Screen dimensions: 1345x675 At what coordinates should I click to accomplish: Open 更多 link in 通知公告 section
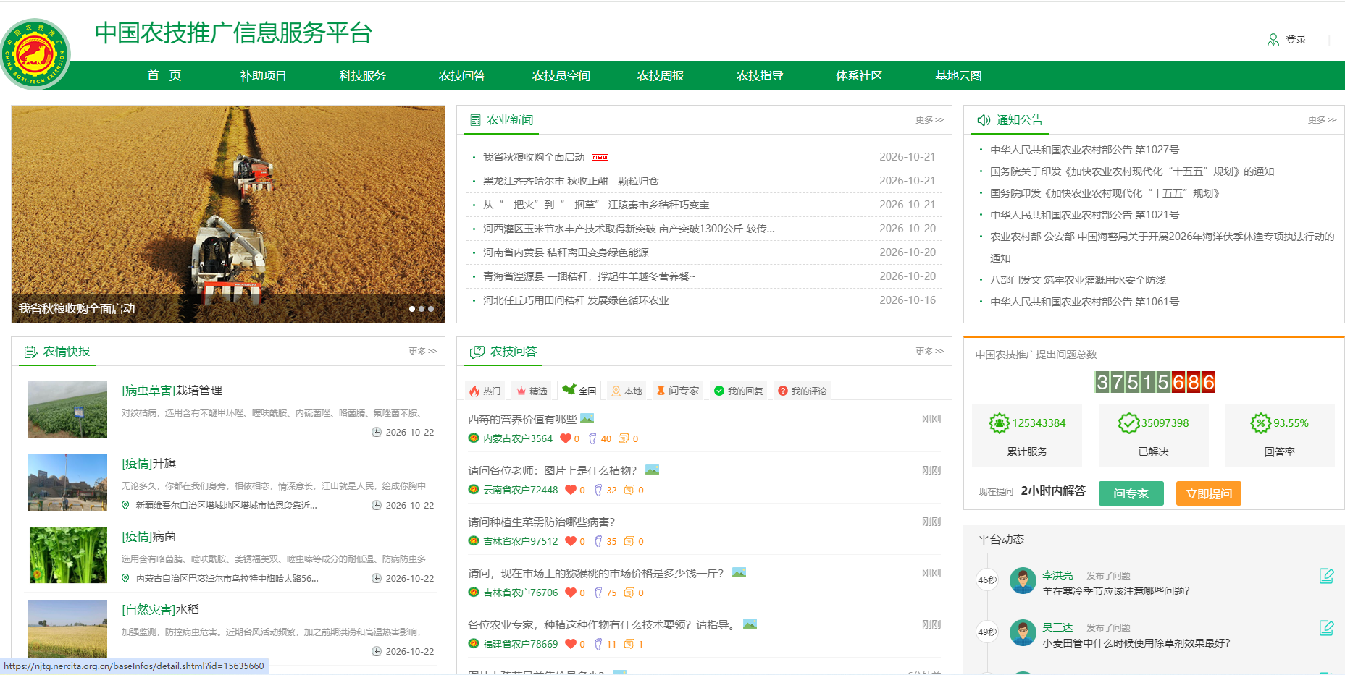1322,120
